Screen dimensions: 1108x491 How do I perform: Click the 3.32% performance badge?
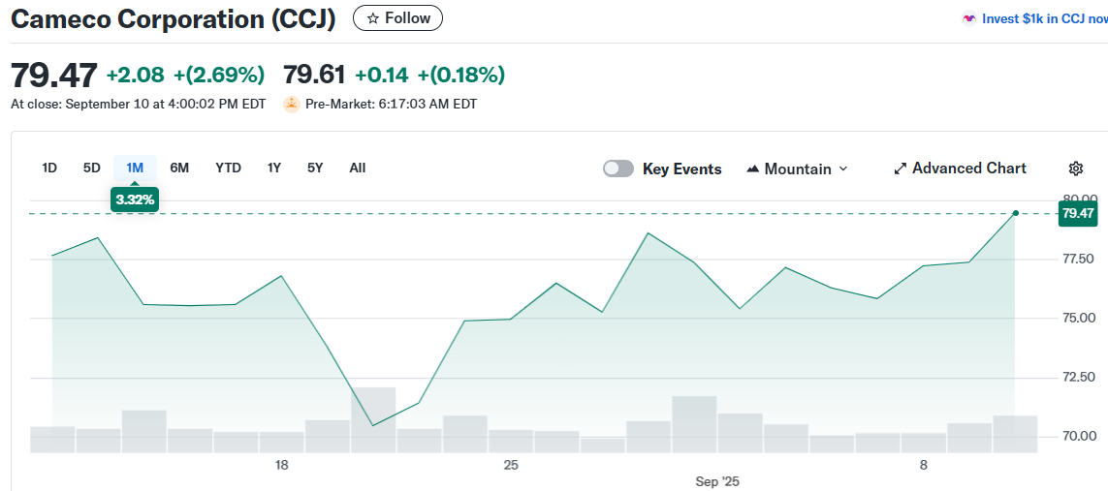pos(135,199)
